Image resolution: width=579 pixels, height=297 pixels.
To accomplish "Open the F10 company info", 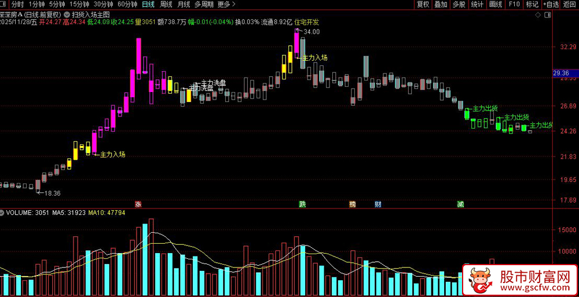I will [514, 5].
